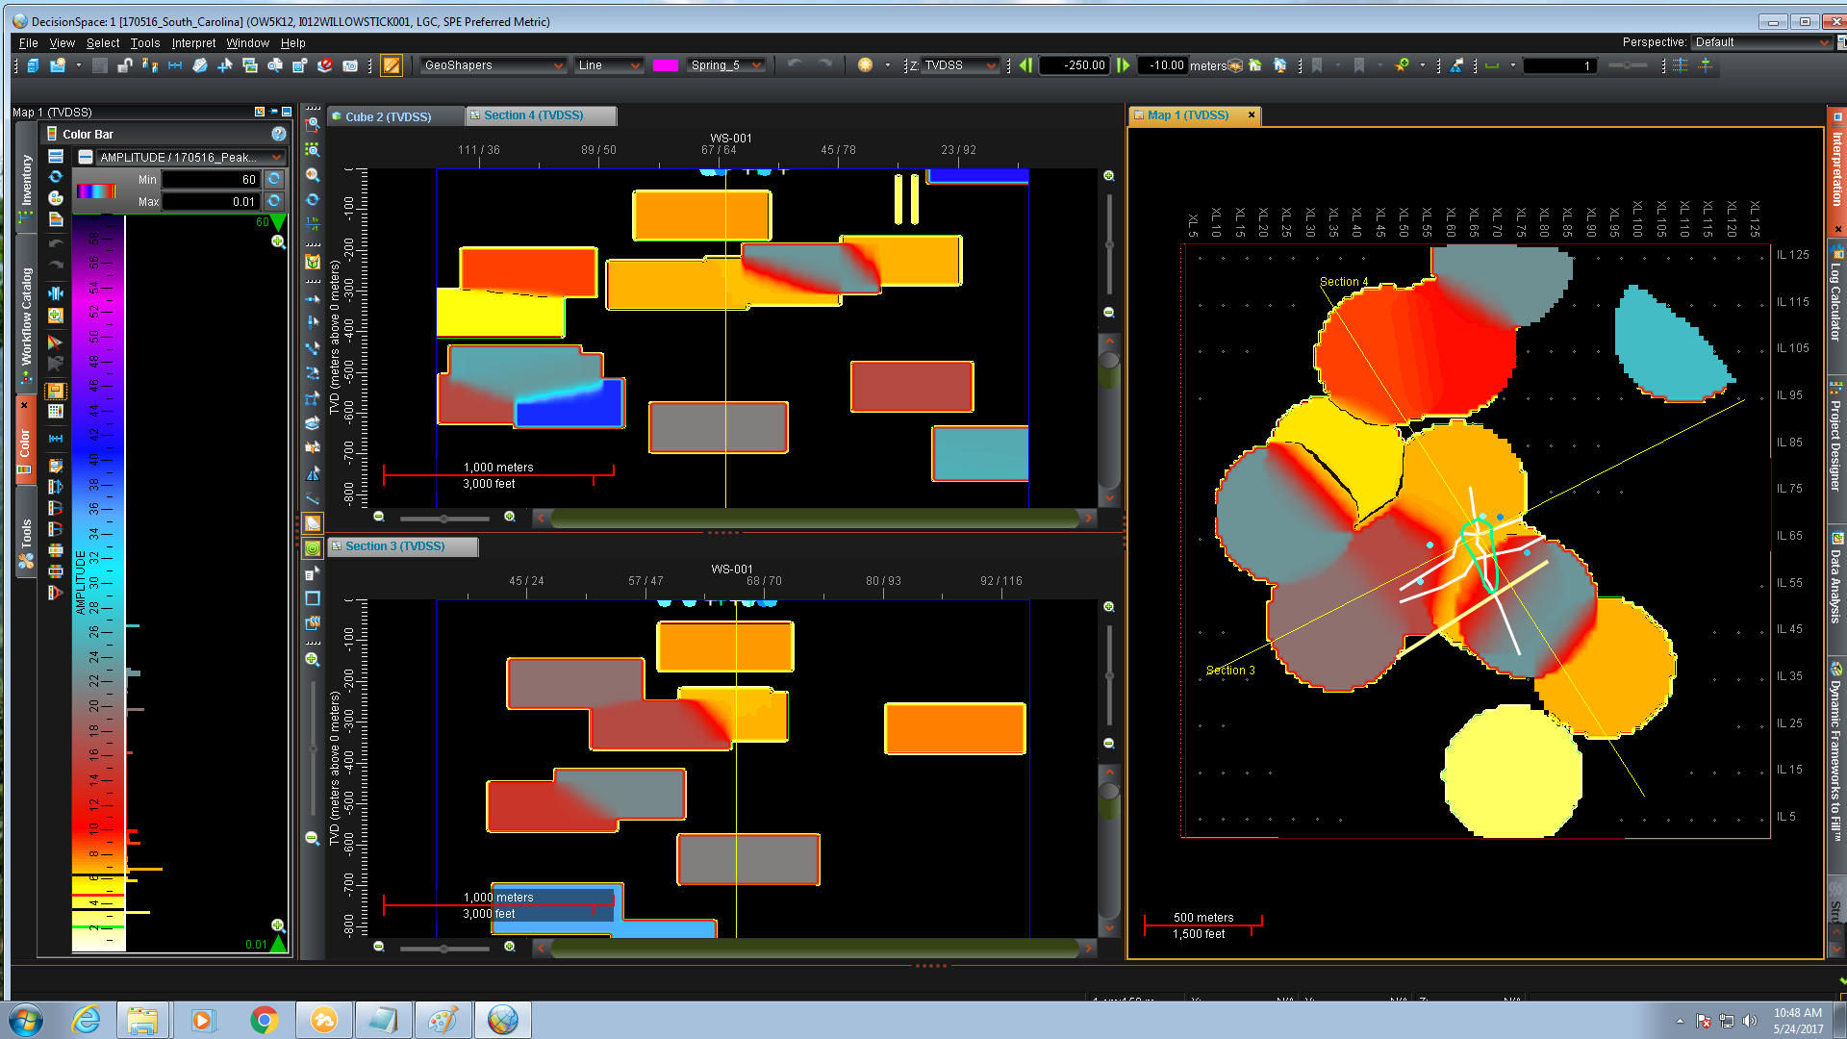Click the sun lighting icon in toolbar
Image resolution: width=1847 pixels, height=1039 pixels.
(865, 65)
